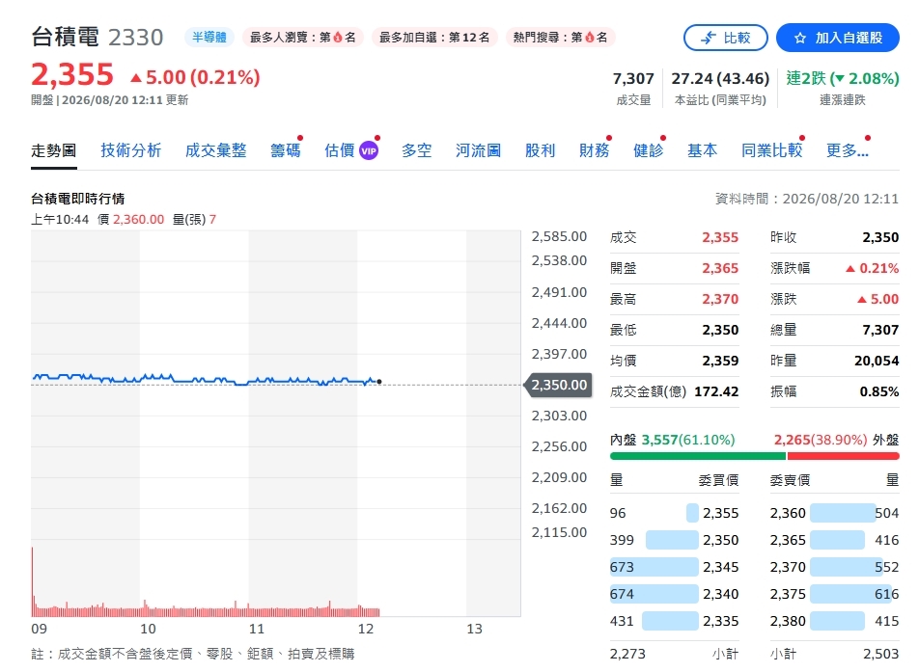
Task: Click the 2,350.00 price marker on chart
Action: pos(557,386)
